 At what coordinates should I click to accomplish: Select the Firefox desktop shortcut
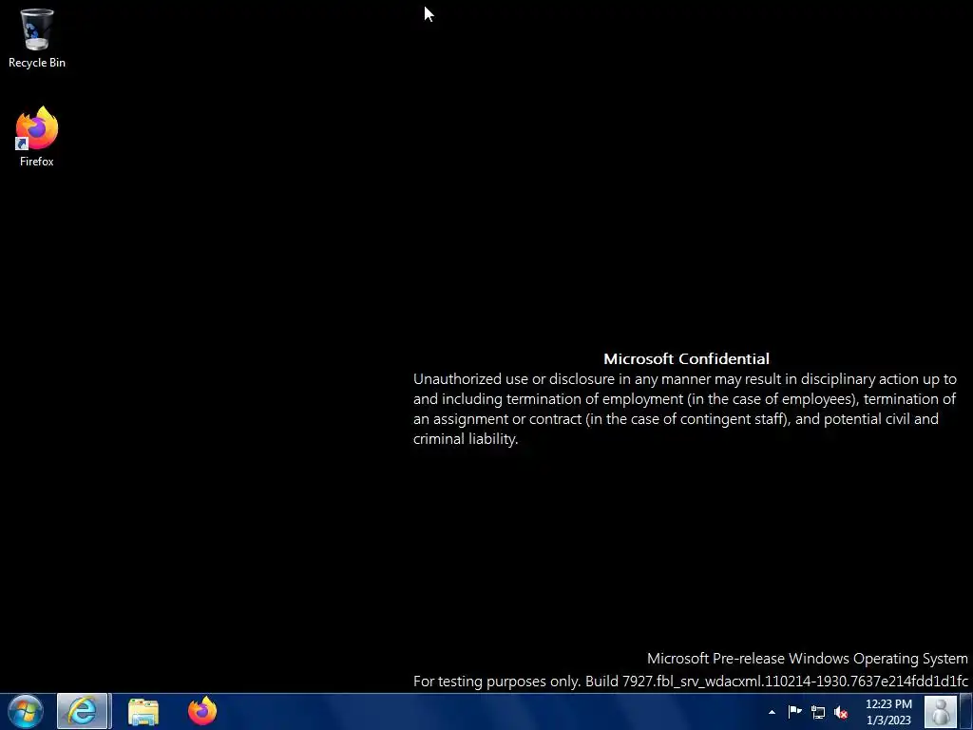[37, 137]
